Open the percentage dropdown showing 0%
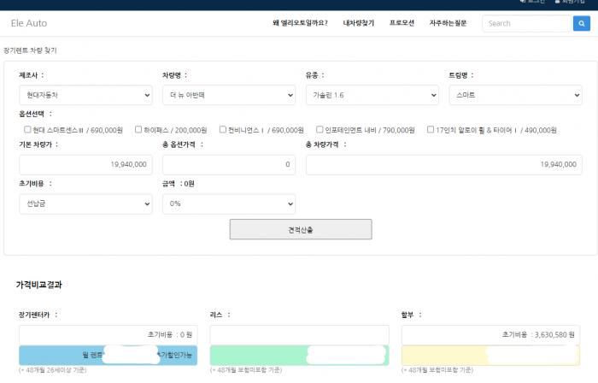598x383 pixels. [x=229, y=203]
